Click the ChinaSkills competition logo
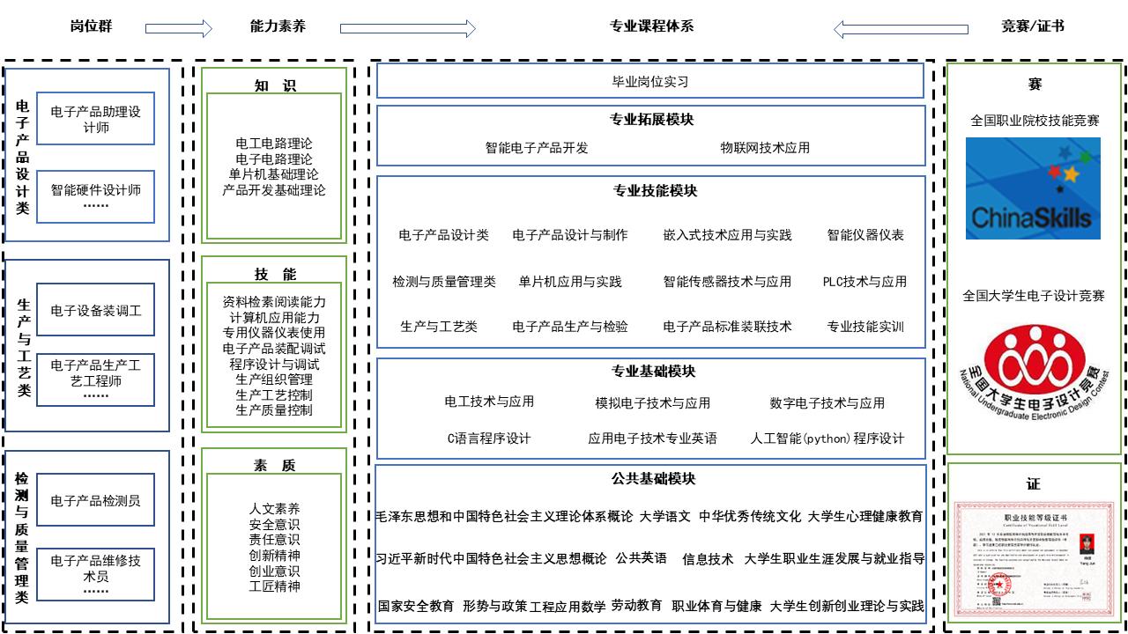The width and height of the screenshot is (1128, 634). click(1033, 188)
